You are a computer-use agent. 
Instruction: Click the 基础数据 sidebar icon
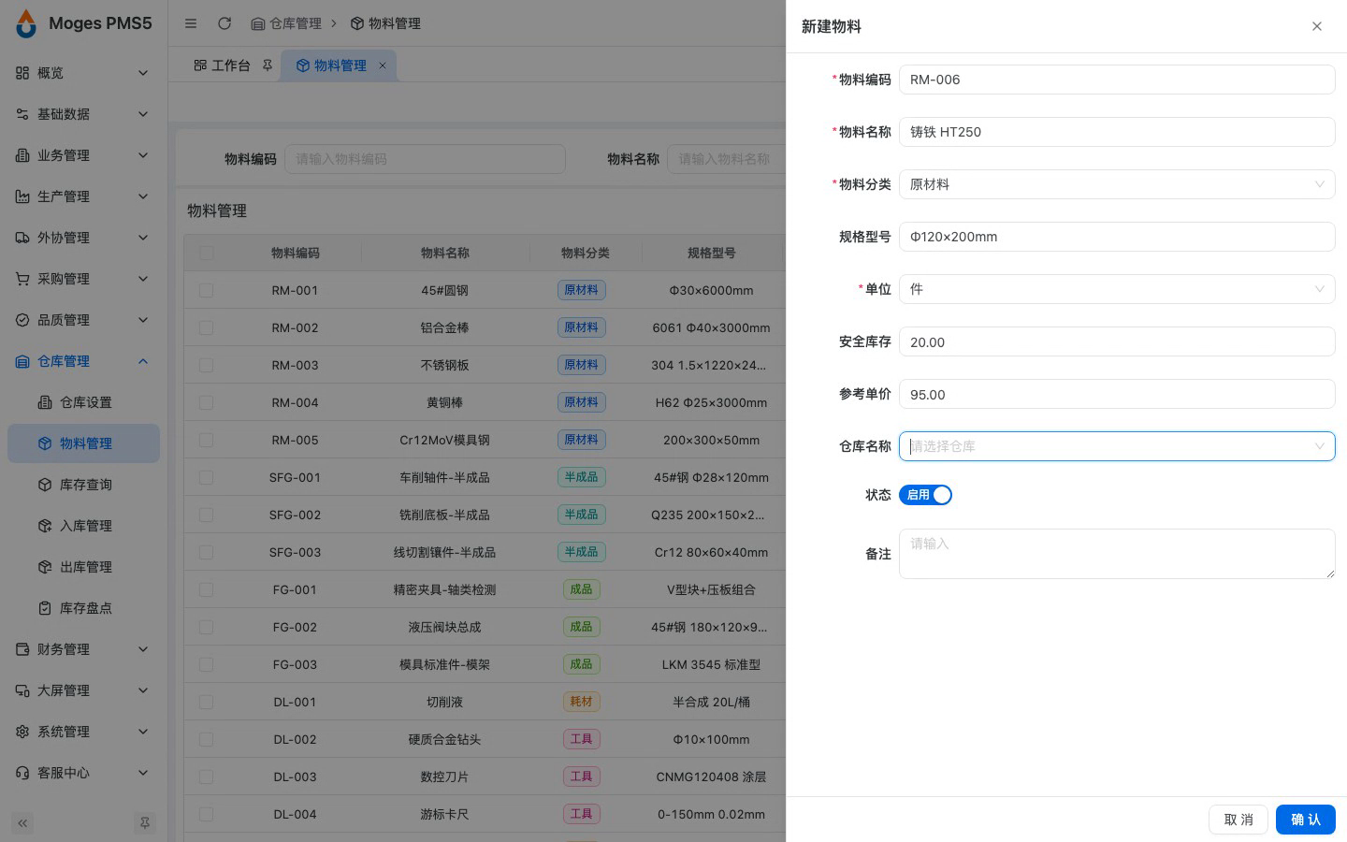pos(22,114)
